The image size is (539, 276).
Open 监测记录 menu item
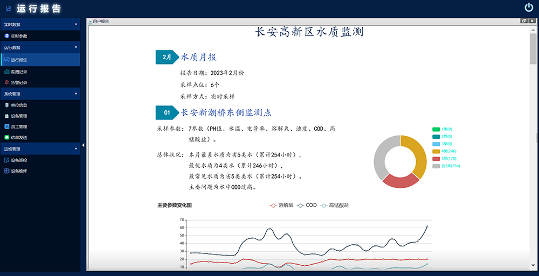pos(40,72)
